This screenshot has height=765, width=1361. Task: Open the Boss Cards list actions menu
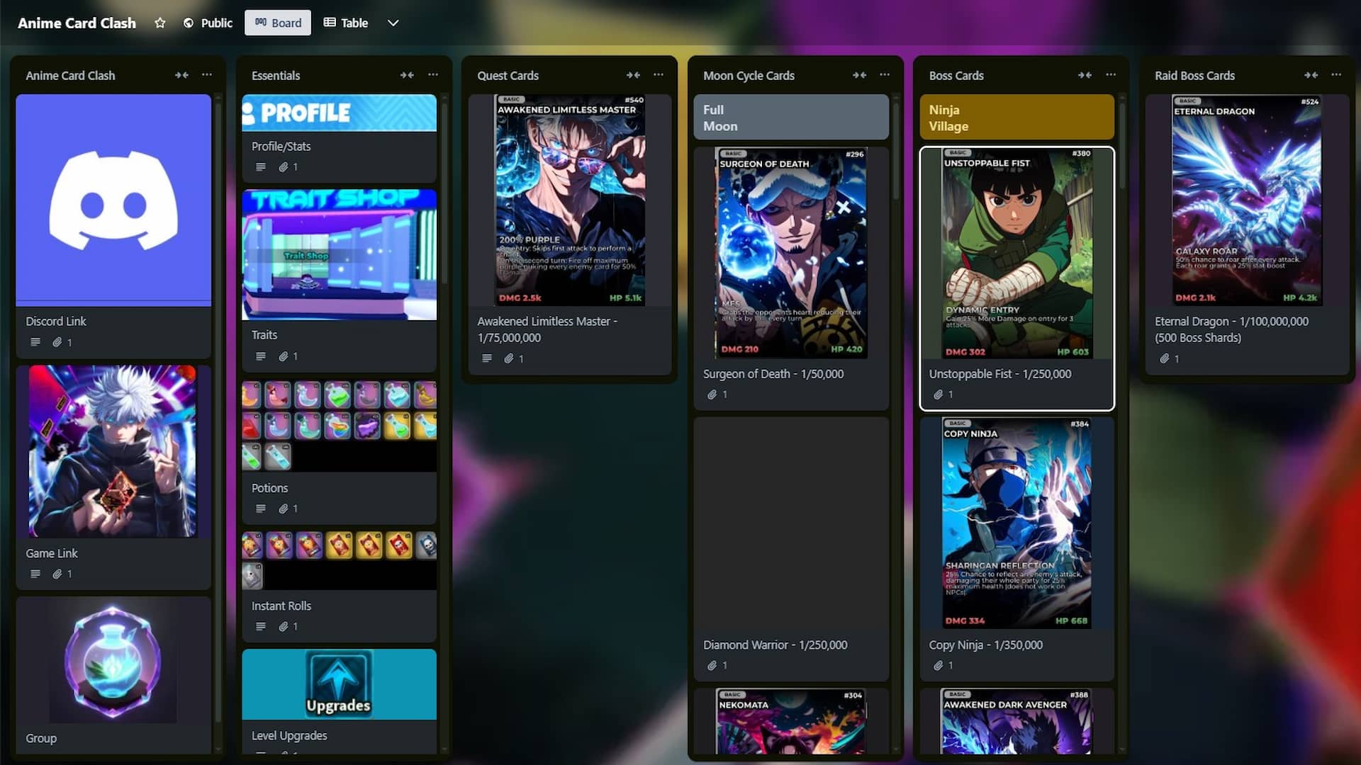[1111, 74]
